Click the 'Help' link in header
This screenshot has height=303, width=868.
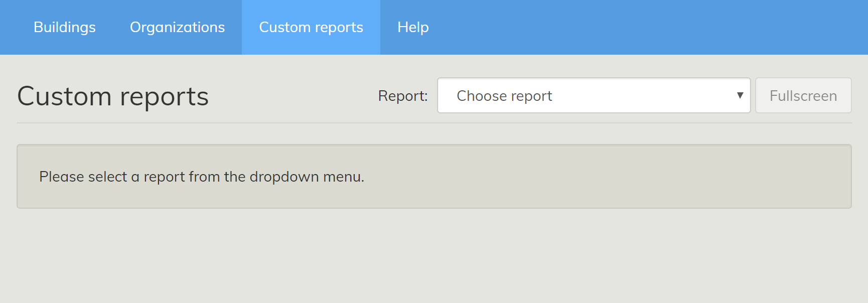point(413,27)
